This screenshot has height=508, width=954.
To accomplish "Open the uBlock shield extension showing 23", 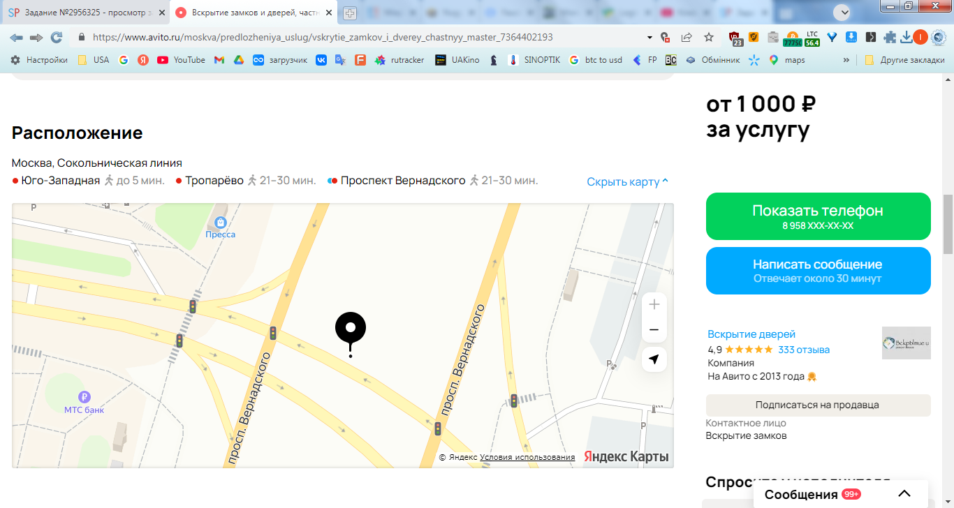I will pyautogui.click(x=735, y=38).
